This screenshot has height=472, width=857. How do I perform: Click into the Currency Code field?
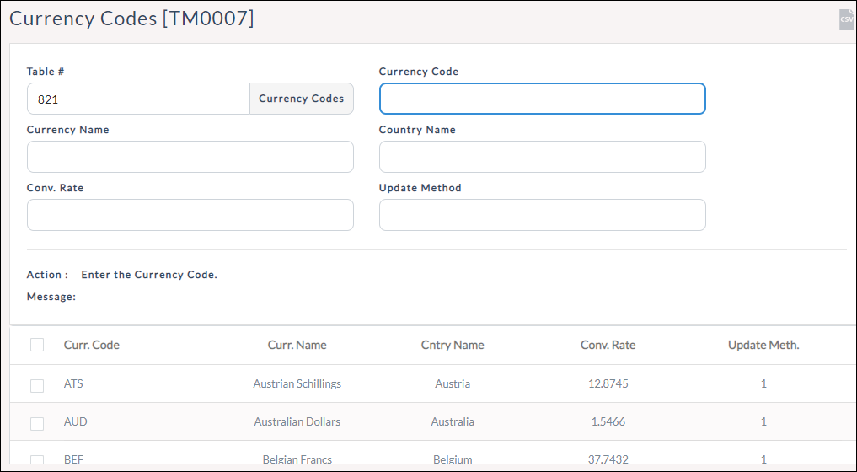pyautogui.click(x=542, y=99)
